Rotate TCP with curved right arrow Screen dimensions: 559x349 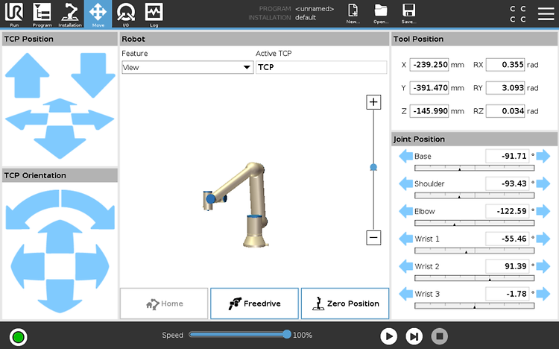89,209
